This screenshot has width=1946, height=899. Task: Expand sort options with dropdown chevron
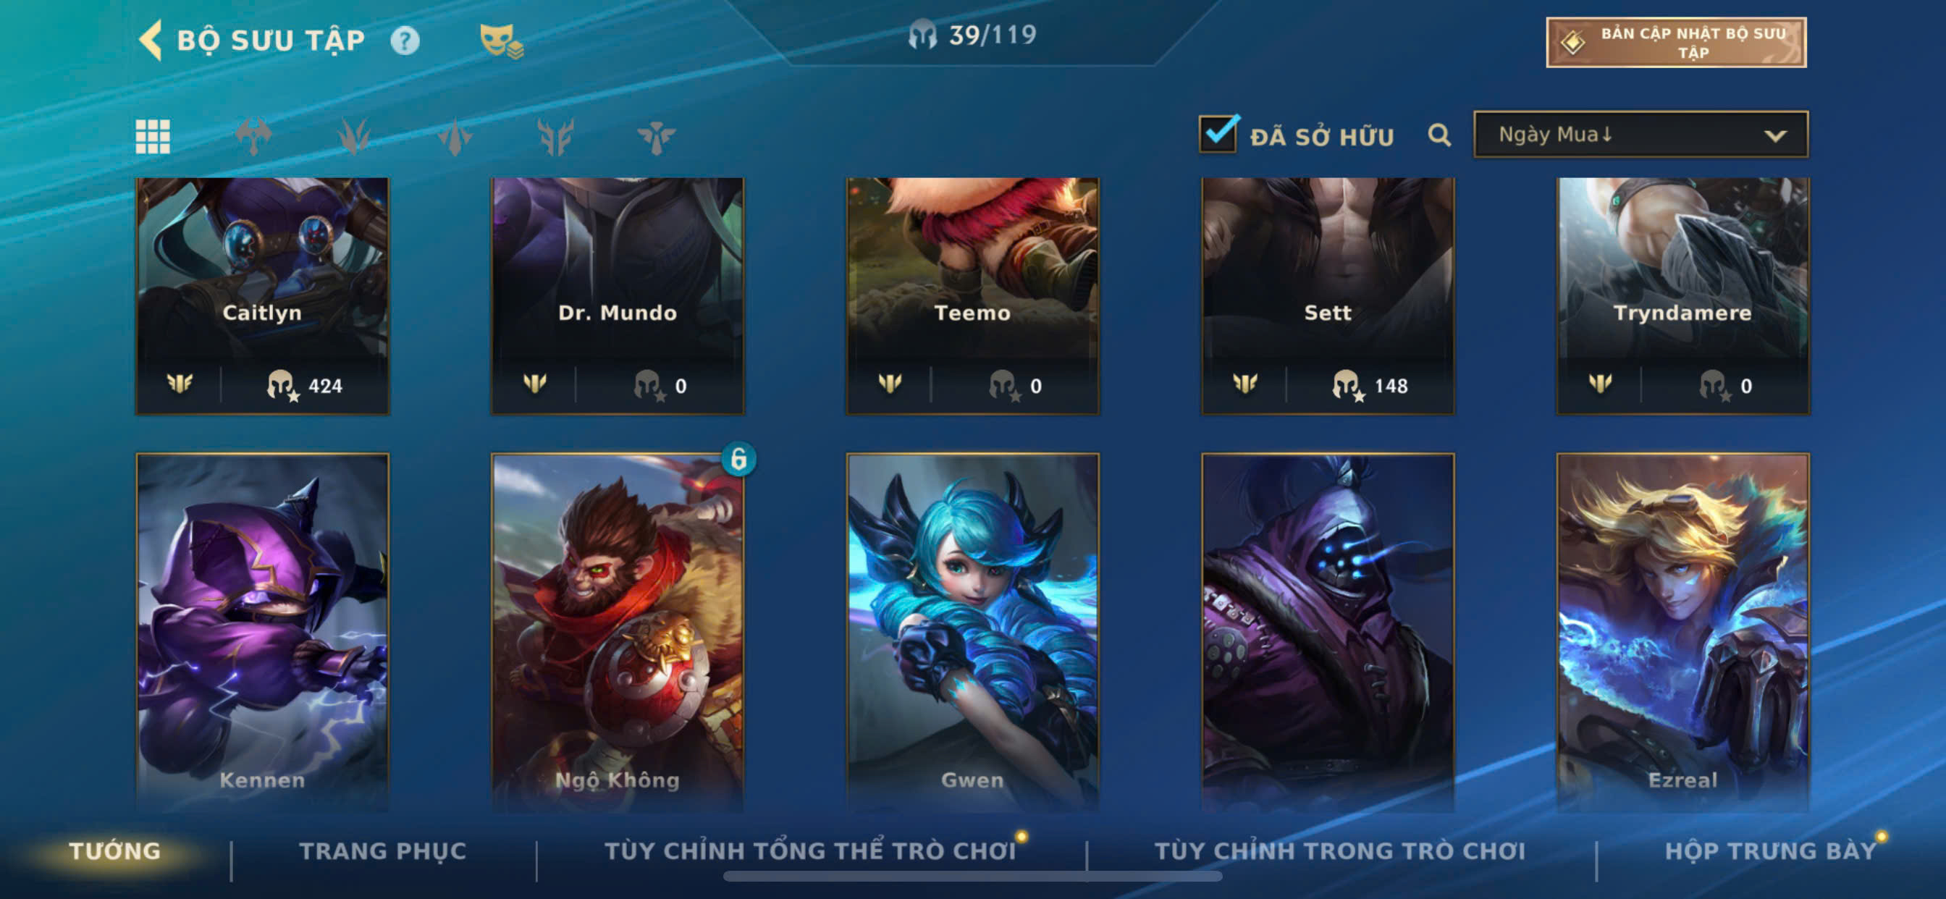[x=1774, y=136]
